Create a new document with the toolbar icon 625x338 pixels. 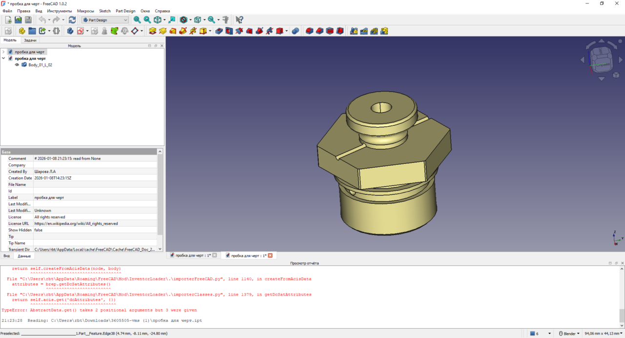8,20
